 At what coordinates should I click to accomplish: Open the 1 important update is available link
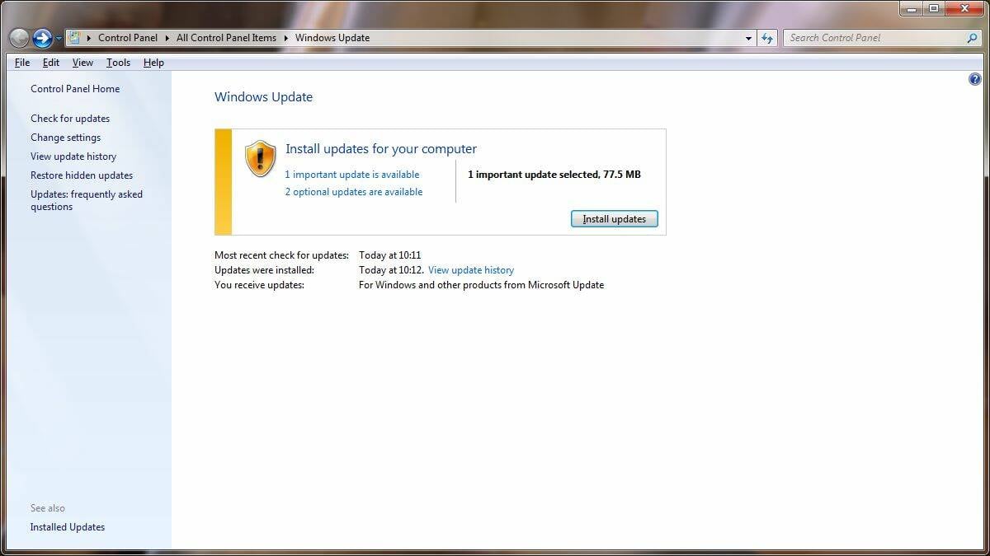[352, 175]
